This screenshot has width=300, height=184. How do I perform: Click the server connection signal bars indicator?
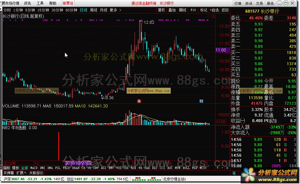(x=147, y=179)
